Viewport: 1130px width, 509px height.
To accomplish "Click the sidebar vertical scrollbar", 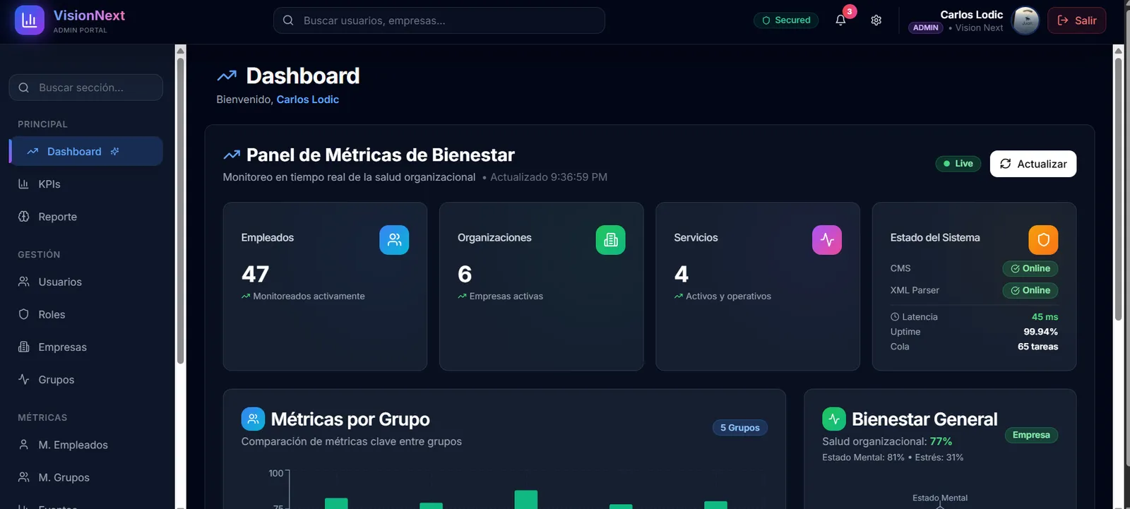I will [x=180, y=210].
